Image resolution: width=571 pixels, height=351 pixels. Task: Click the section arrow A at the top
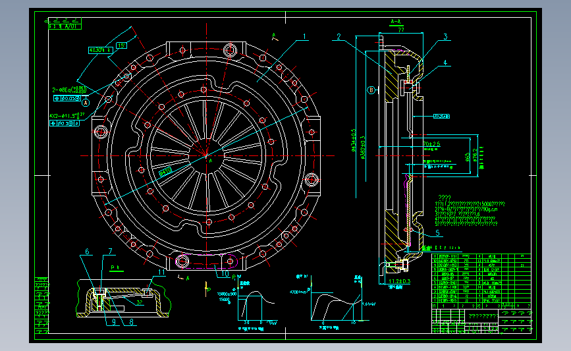click(275, 36)
